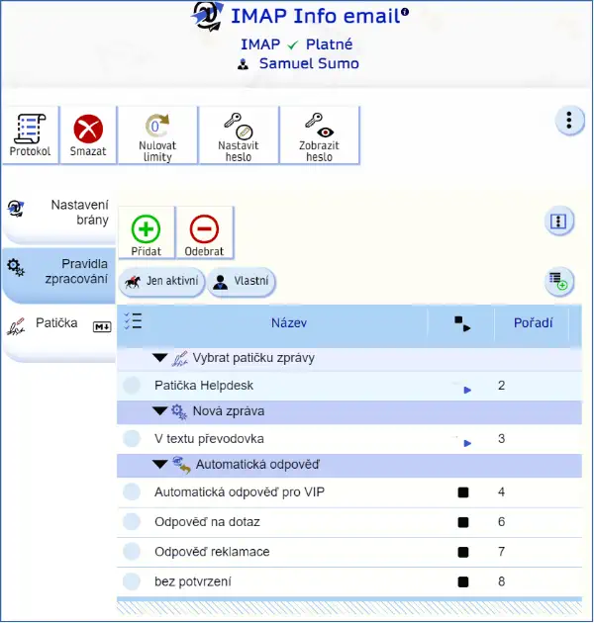The height and width of the screenshot is (623, 594).
Task: Open the Automatická odpověď pro VIP rule name
Action: click(240, 492)
